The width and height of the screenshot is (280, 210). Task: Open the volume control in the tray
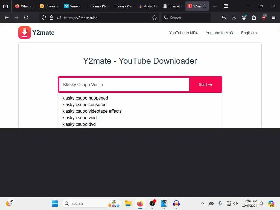235,203
